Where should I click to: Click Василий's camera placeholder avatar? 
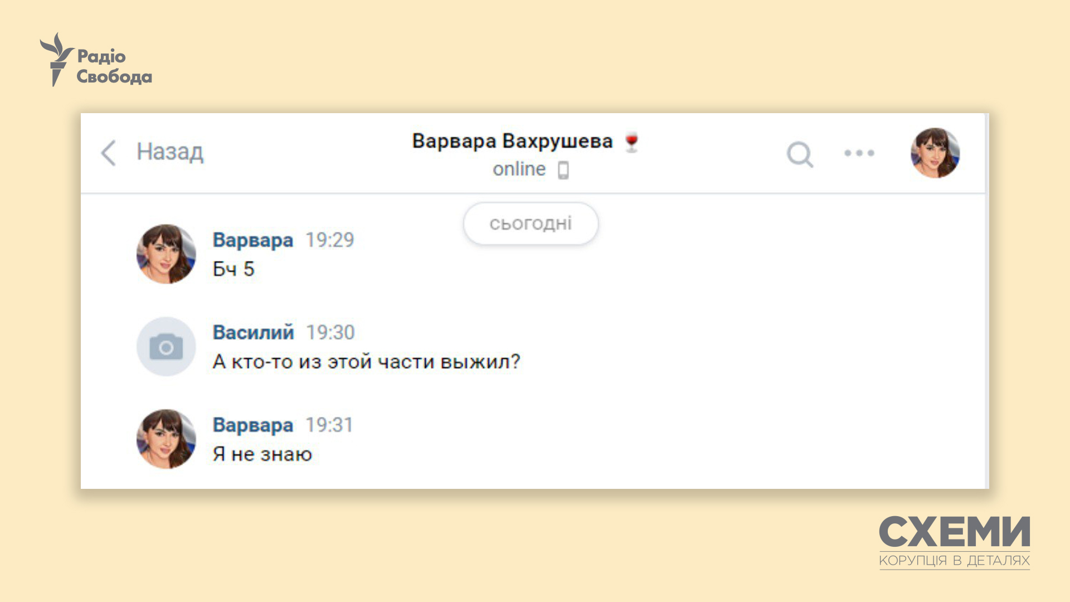coord(166,347)
